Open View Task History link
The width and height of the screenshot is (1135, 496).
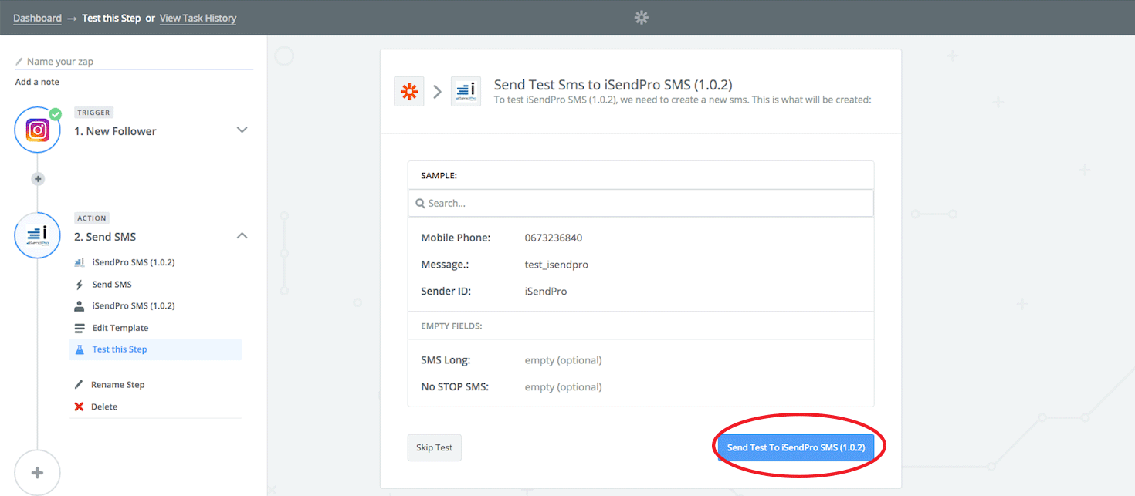coord(198,18)
